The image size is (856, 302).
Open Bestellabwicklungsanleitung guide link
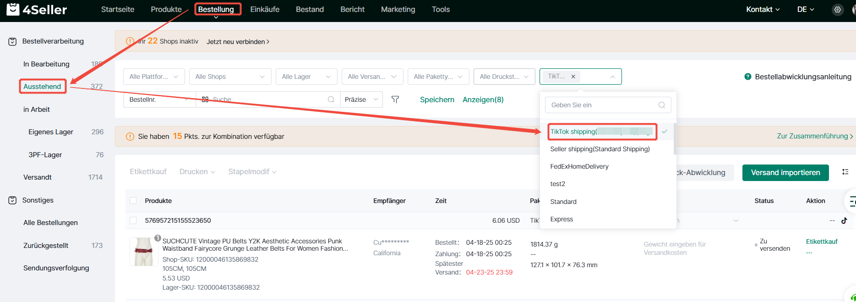(803, 77)
